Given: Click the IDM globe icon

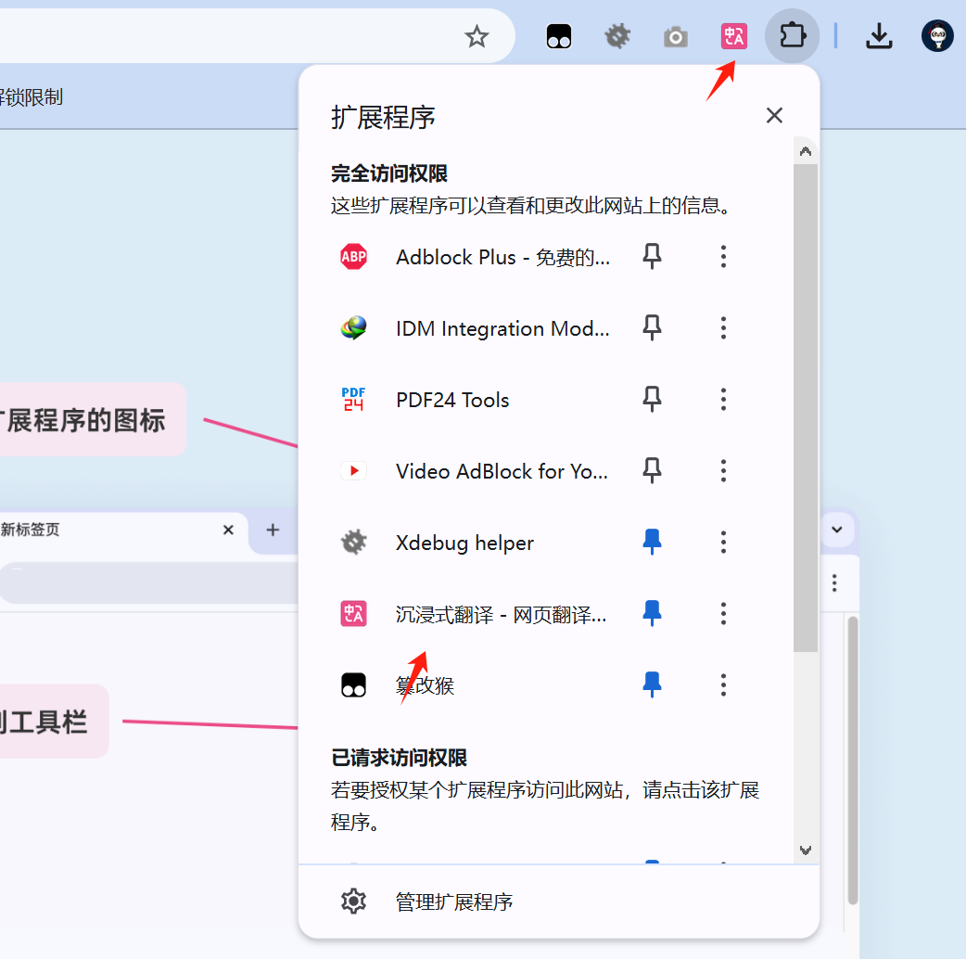Looking at the screenshot, I should [353, 328].
